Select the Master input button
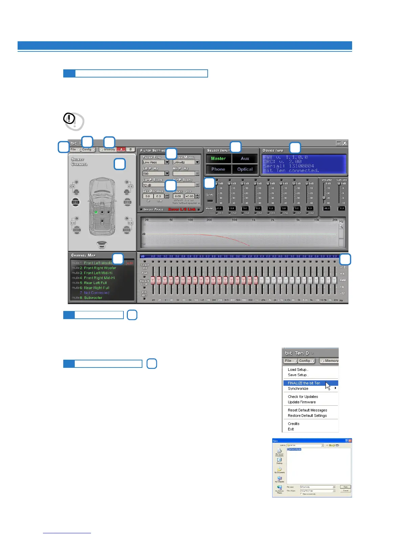 (x=218, y=158)
